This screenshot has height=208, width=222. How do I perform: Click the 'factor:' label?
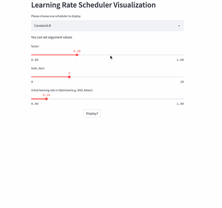pyautogui.click(x=35, y=46)
